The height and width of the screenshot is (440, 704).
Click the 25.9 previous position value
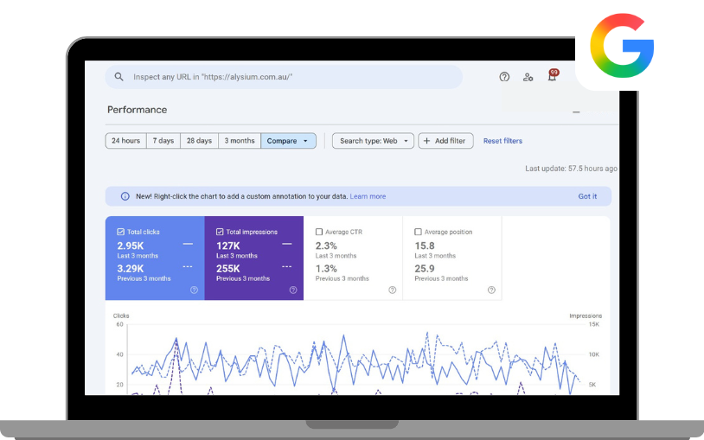point(425,269)
